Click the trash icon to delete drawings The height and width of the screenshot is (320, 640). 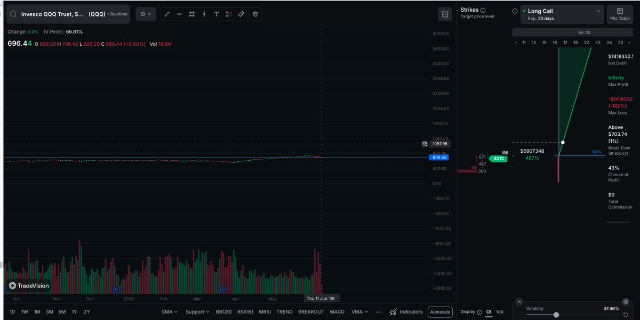click(x=255, y=14)
